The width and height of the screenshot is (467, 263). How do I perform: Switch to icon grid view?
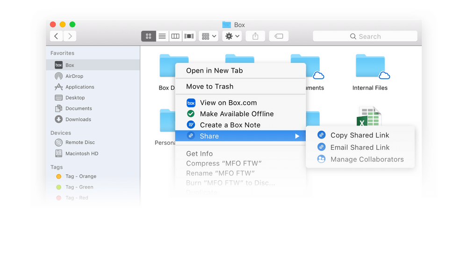tap(148, 36)
